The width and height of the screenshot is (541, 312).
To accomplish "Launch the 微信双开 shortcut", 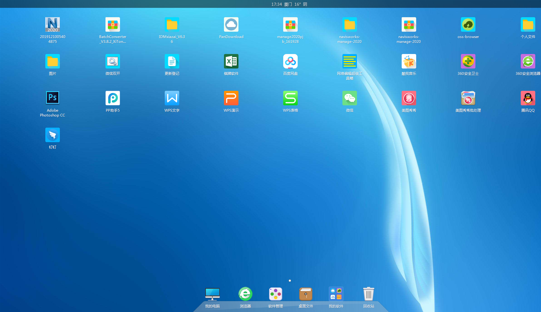I will click(113, 61).
